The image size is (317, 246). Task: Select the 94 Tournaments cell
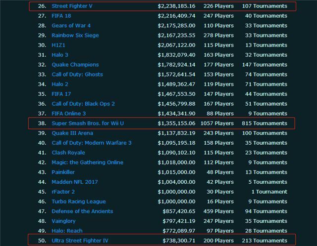[x=266, y=211]
